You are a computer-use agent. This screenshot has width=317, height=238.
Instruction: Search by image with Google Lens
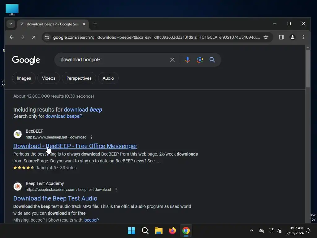click(200, 60)
